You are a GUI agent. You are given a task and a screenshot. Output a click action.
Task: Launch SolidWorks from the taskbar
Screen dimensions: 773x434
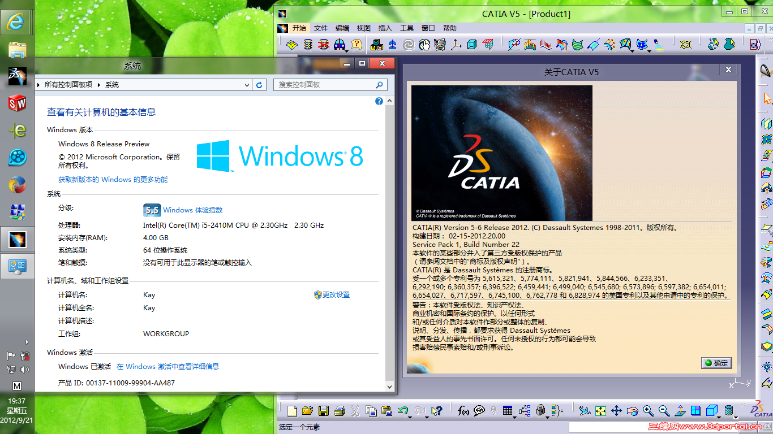pos(18,103)
